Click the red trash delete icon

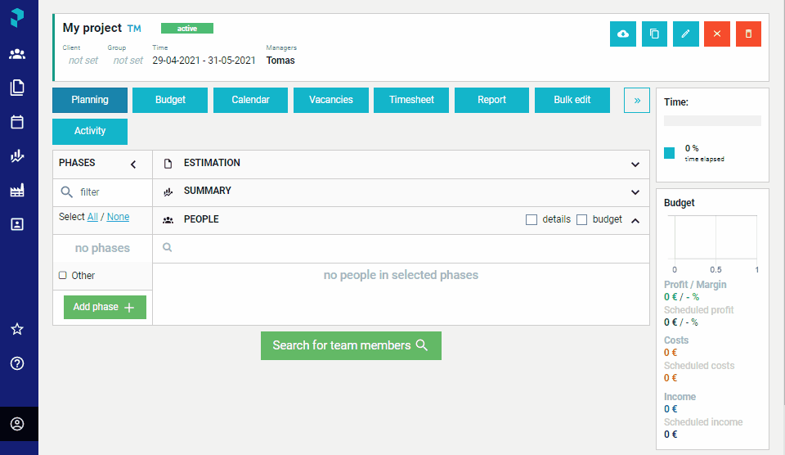click(748, 34)
